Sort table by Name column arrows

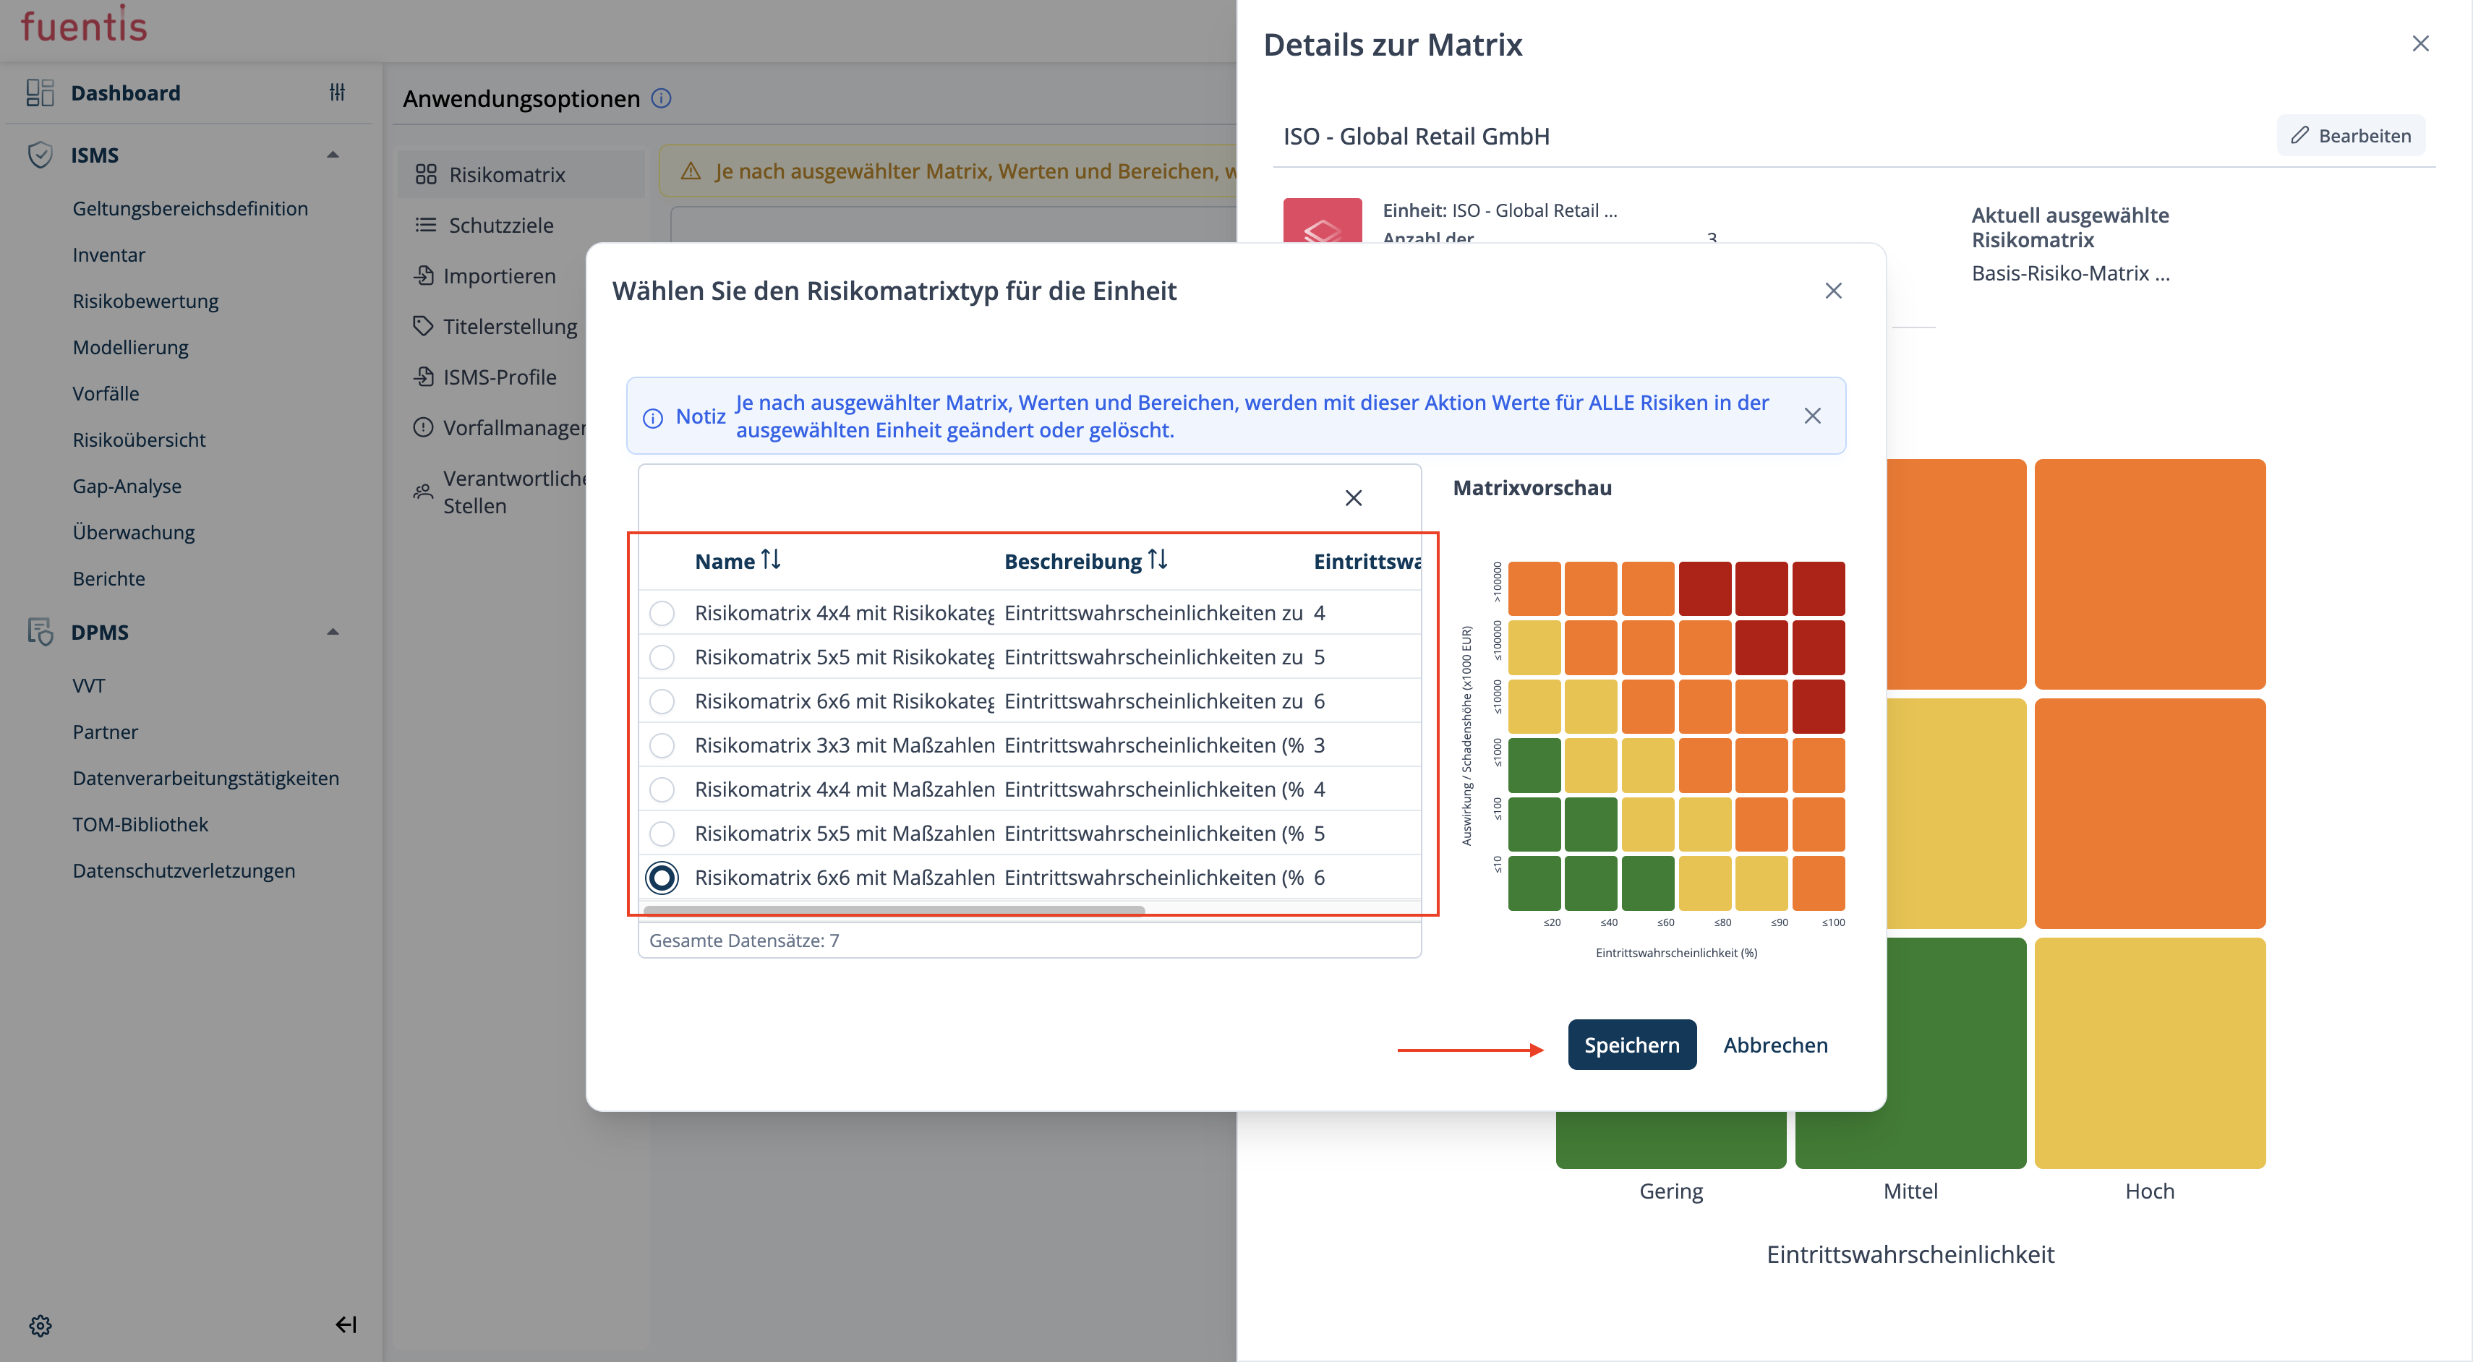pyautogui.click(x=771, y=560)
